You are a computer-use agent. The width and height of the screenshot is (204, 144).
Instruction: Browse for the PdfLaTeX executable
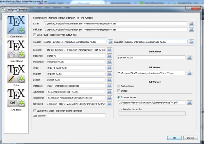click(191, 29)
